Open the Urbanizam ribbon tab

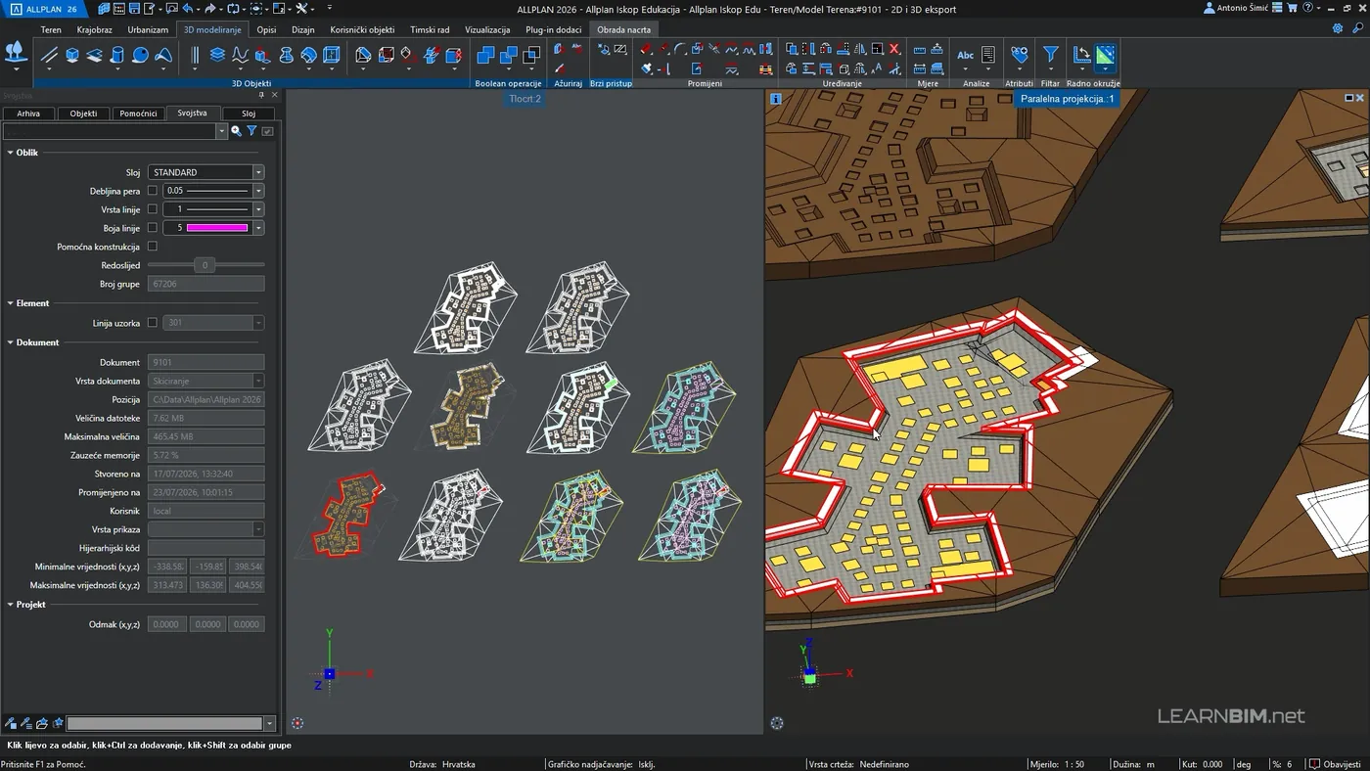[148, 29]
